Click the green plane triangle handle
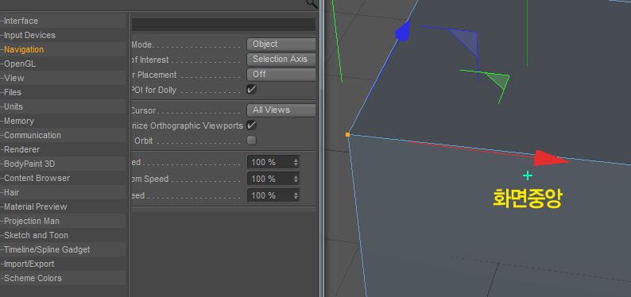 click(499, 80)
